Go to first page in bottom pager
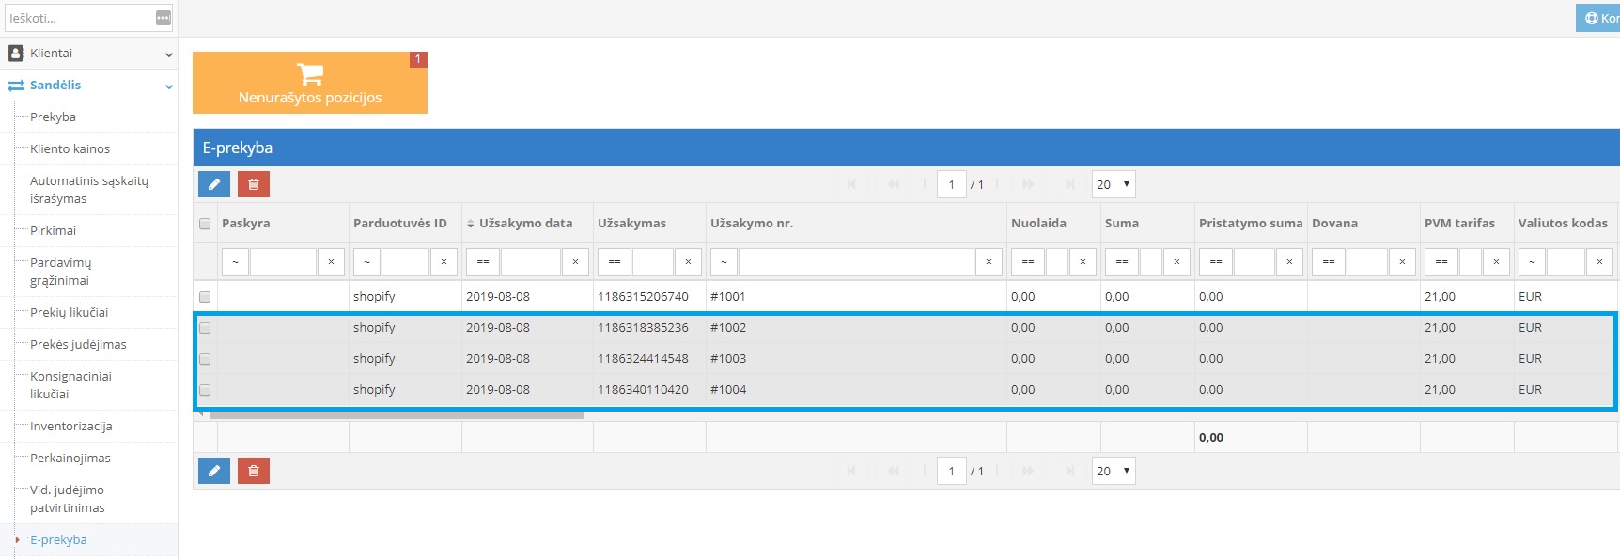This screenshot has height=560, width=1620. point(851,471)
